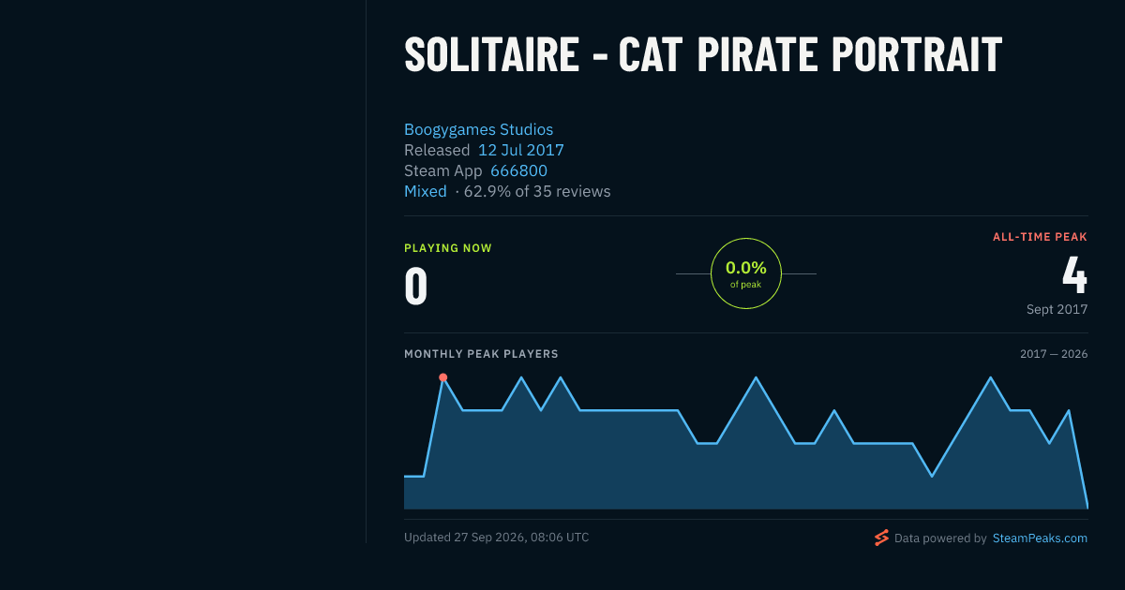
Task: Click the Playing Now label
Action: 448,248
